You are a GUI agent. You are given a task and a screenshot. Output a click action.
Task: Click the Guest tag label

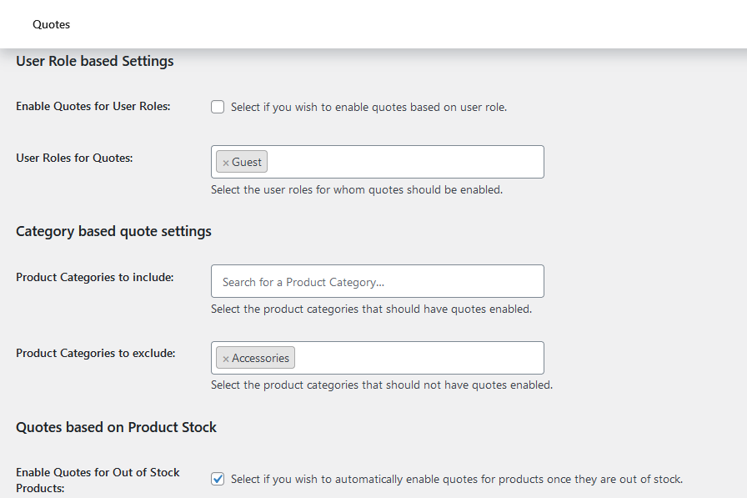pyautogui.click(x=247, y=162)
